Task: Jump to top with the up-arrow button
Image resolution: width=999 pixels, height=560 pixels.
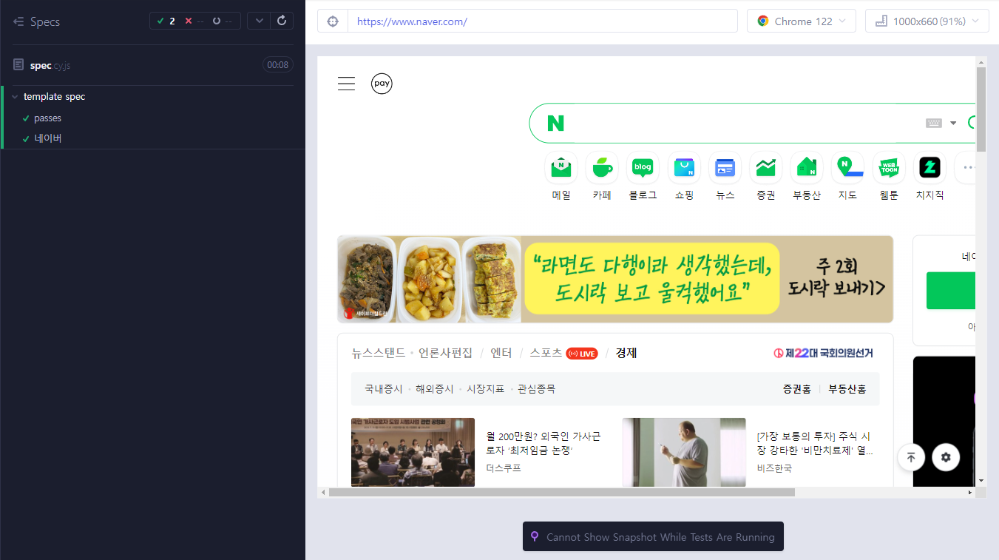Action: [911, 457]
